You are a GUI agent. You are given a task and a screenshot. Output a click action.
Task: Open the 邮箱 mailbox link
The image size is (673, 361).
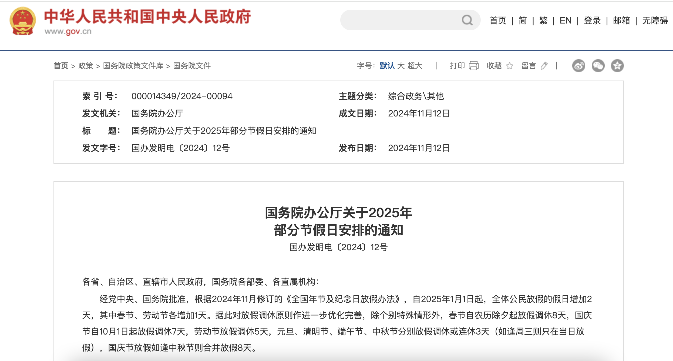[621, 21]
